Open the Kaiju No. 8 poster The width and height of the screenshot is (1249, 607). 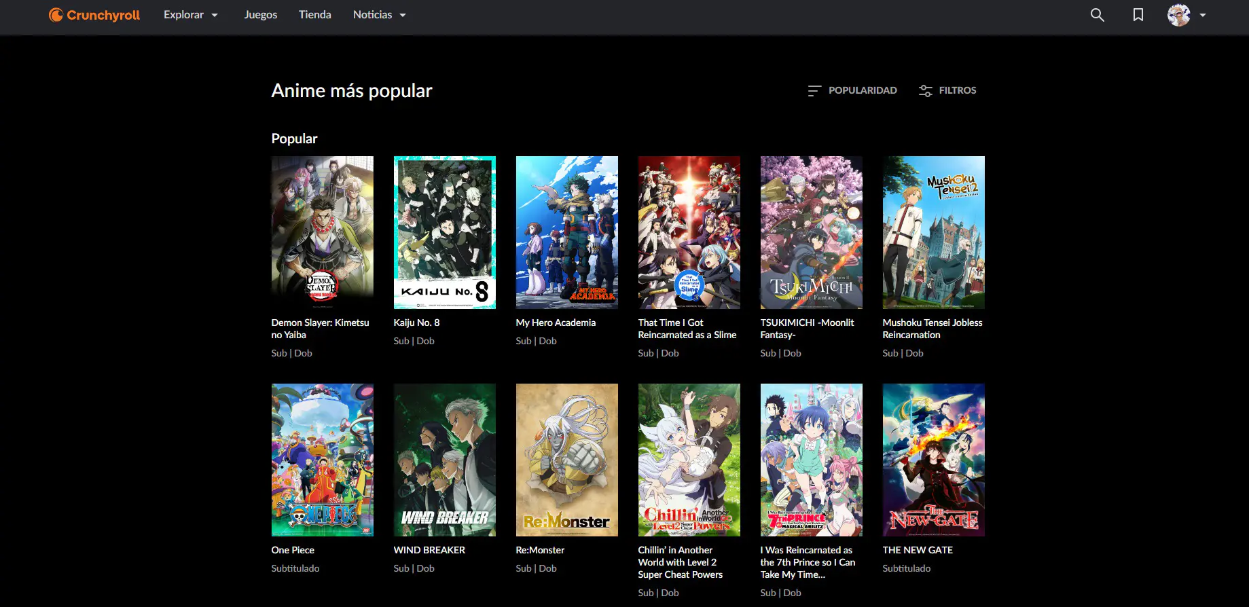click(x=445, y=233)
